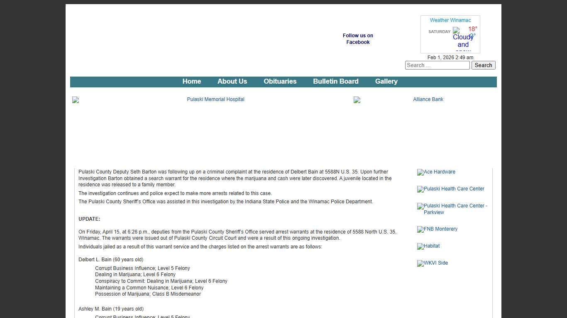Click the Search button
Viewport: 567px width, 318px height.
tap(483, 65)
